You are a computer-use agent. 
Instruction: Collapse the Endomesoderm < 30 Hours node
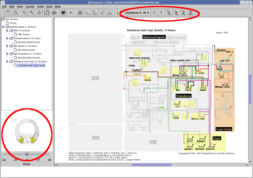[x=3, y=27]
